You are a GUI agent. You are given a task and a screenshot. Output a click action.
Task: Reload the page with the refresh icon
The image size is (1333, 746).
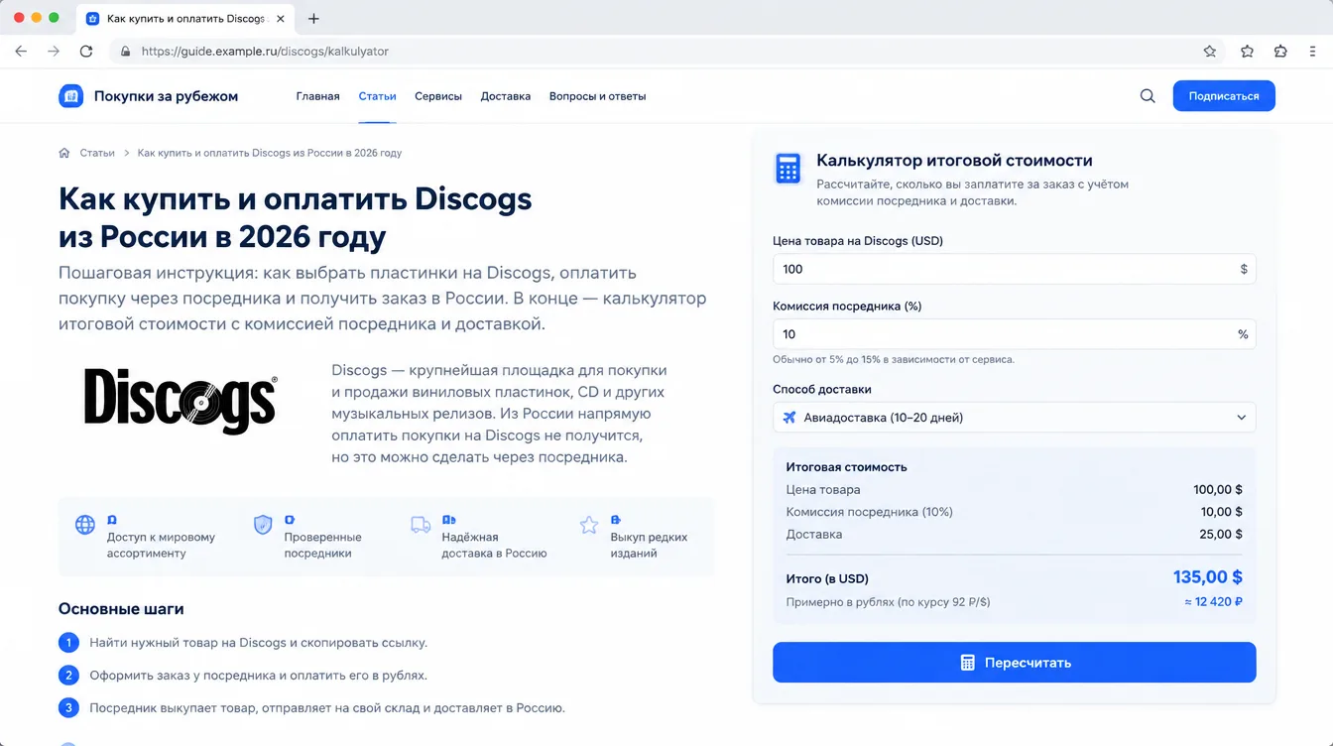pos(86,52)
